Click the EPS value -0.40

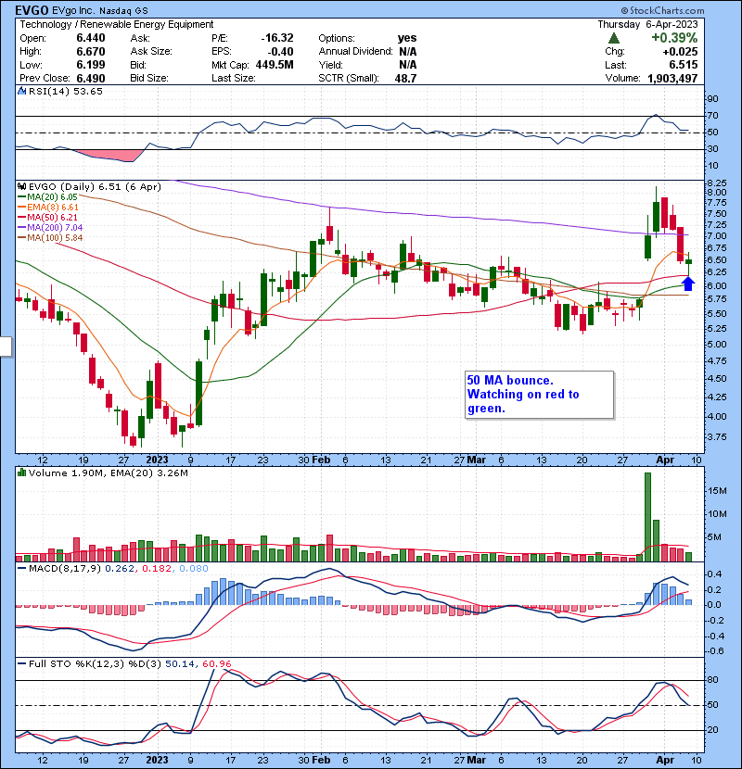point(281,52)
